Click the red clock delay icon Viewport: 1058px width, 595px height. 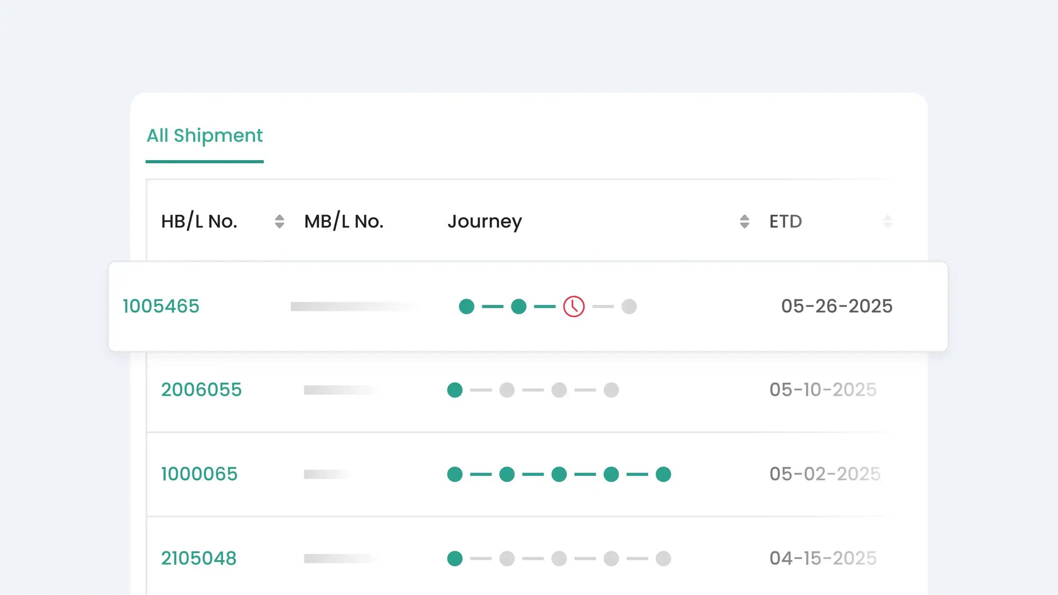tap(573, 306)
